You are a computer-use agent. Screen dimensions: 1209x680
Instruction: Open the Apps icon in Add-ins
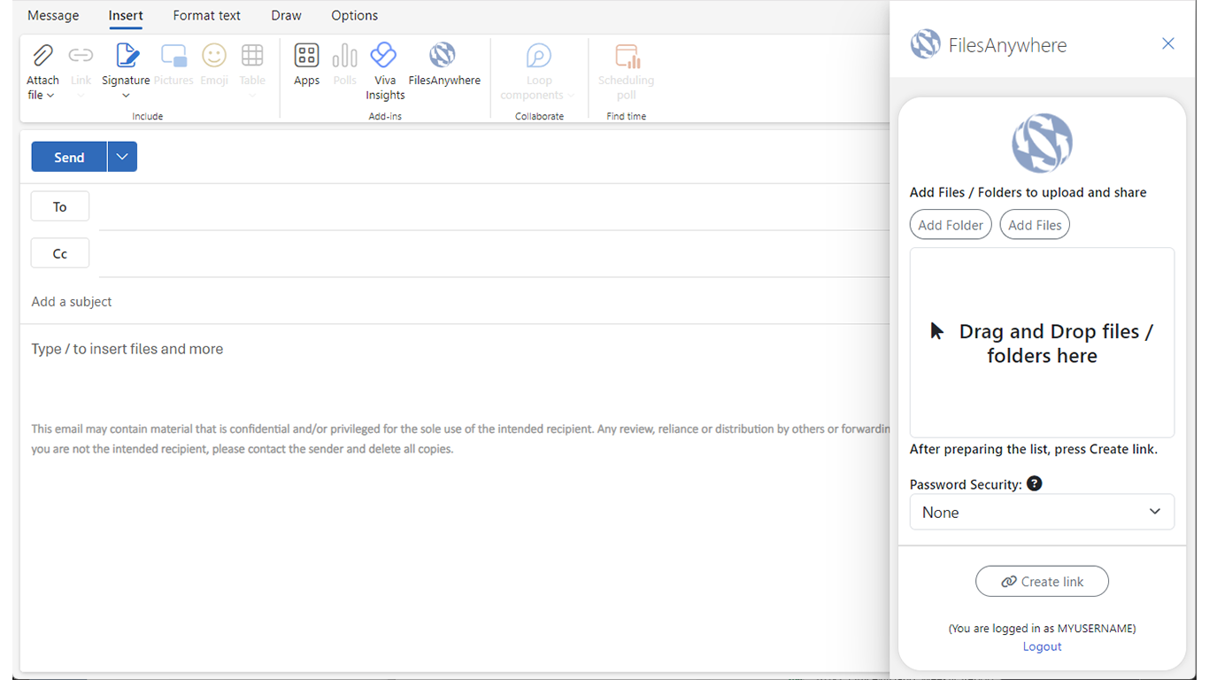tap(306, 56)
